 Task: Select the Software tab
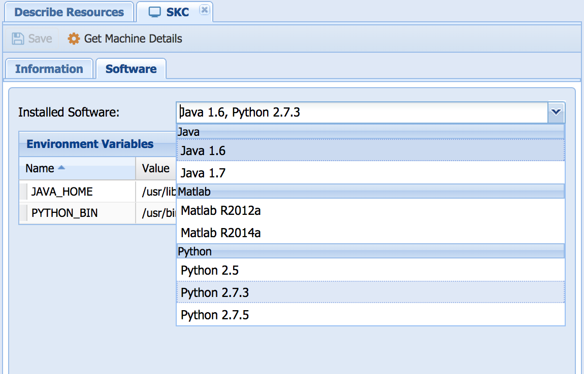131,69
